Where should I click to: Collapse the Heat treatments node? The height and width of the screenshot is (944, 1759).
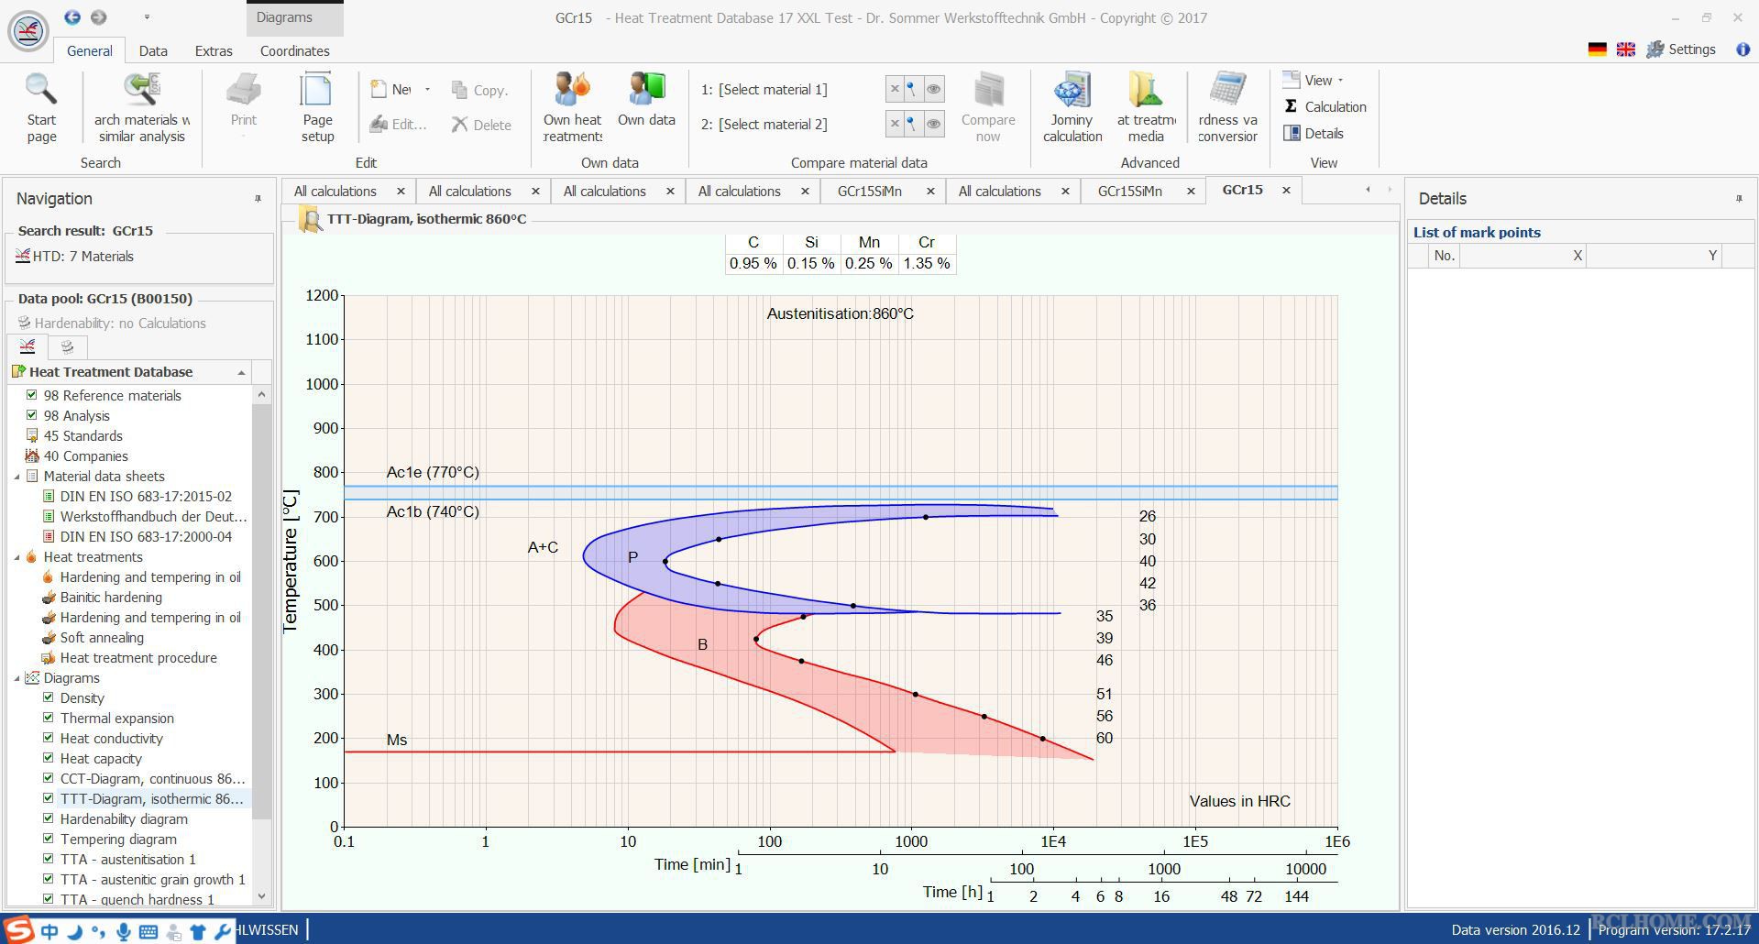click(x=16, y=557)
